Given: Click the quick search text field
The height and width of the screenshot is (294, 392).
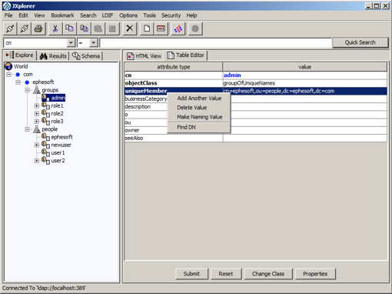Looking at the screenshot, I should click(216, 43).
